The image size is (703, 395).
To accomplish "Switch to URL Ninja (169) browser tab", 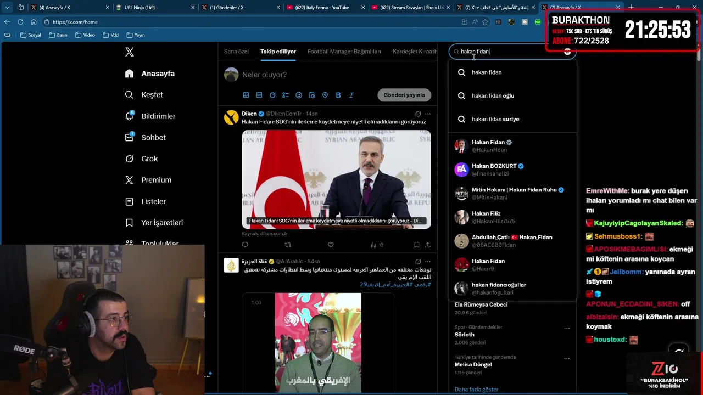I will pos(155,8).
